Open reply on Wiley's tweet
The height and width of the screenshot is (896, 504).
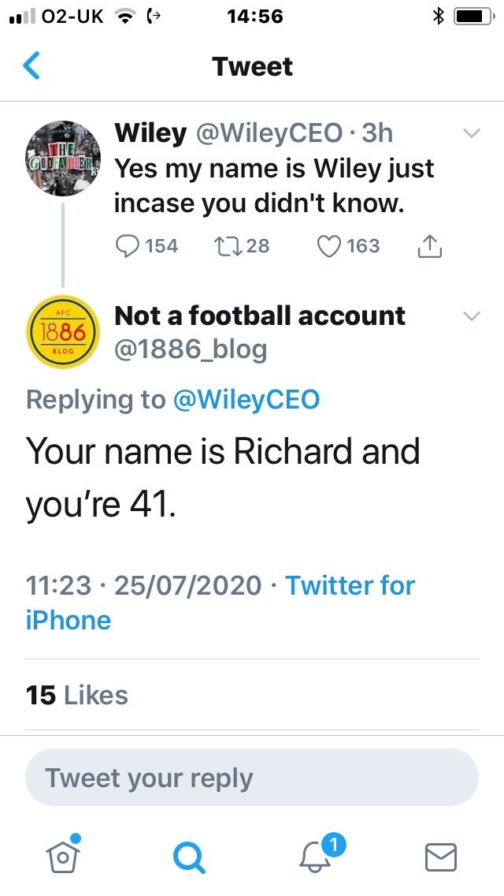128,246
